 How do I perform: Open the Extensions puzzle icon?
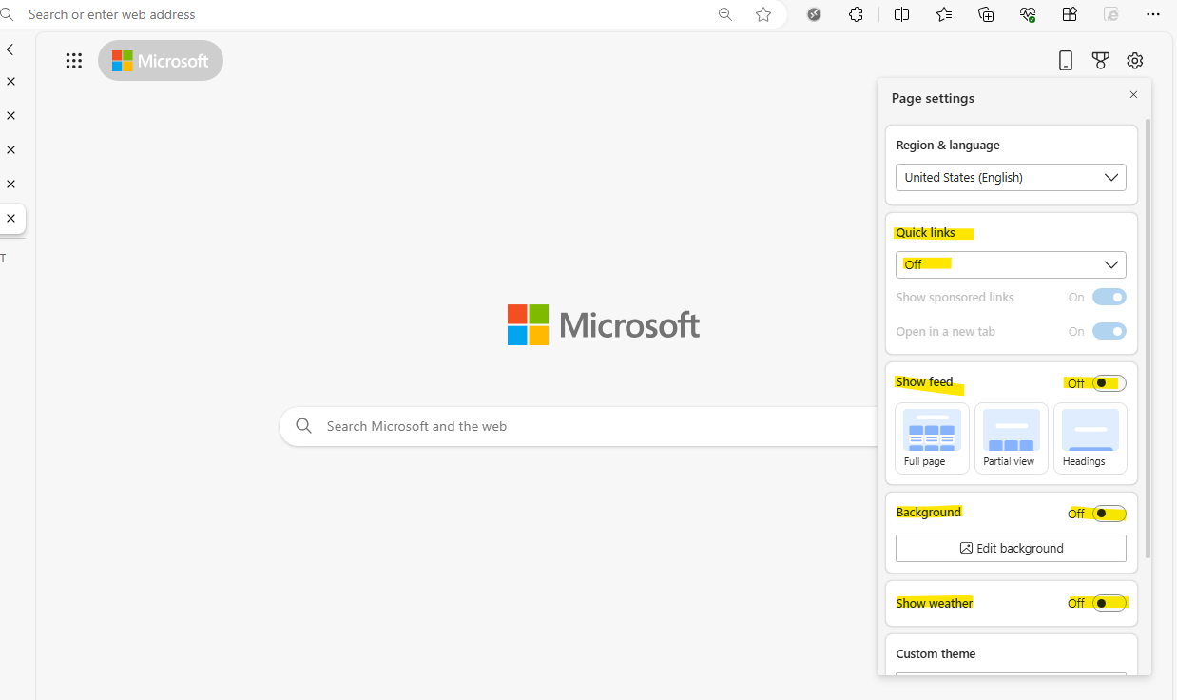[x=856, y=14]
